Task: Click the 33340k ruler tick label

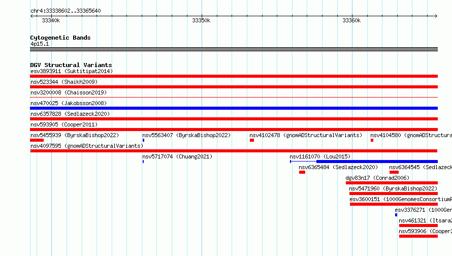Action: (51, 20)
